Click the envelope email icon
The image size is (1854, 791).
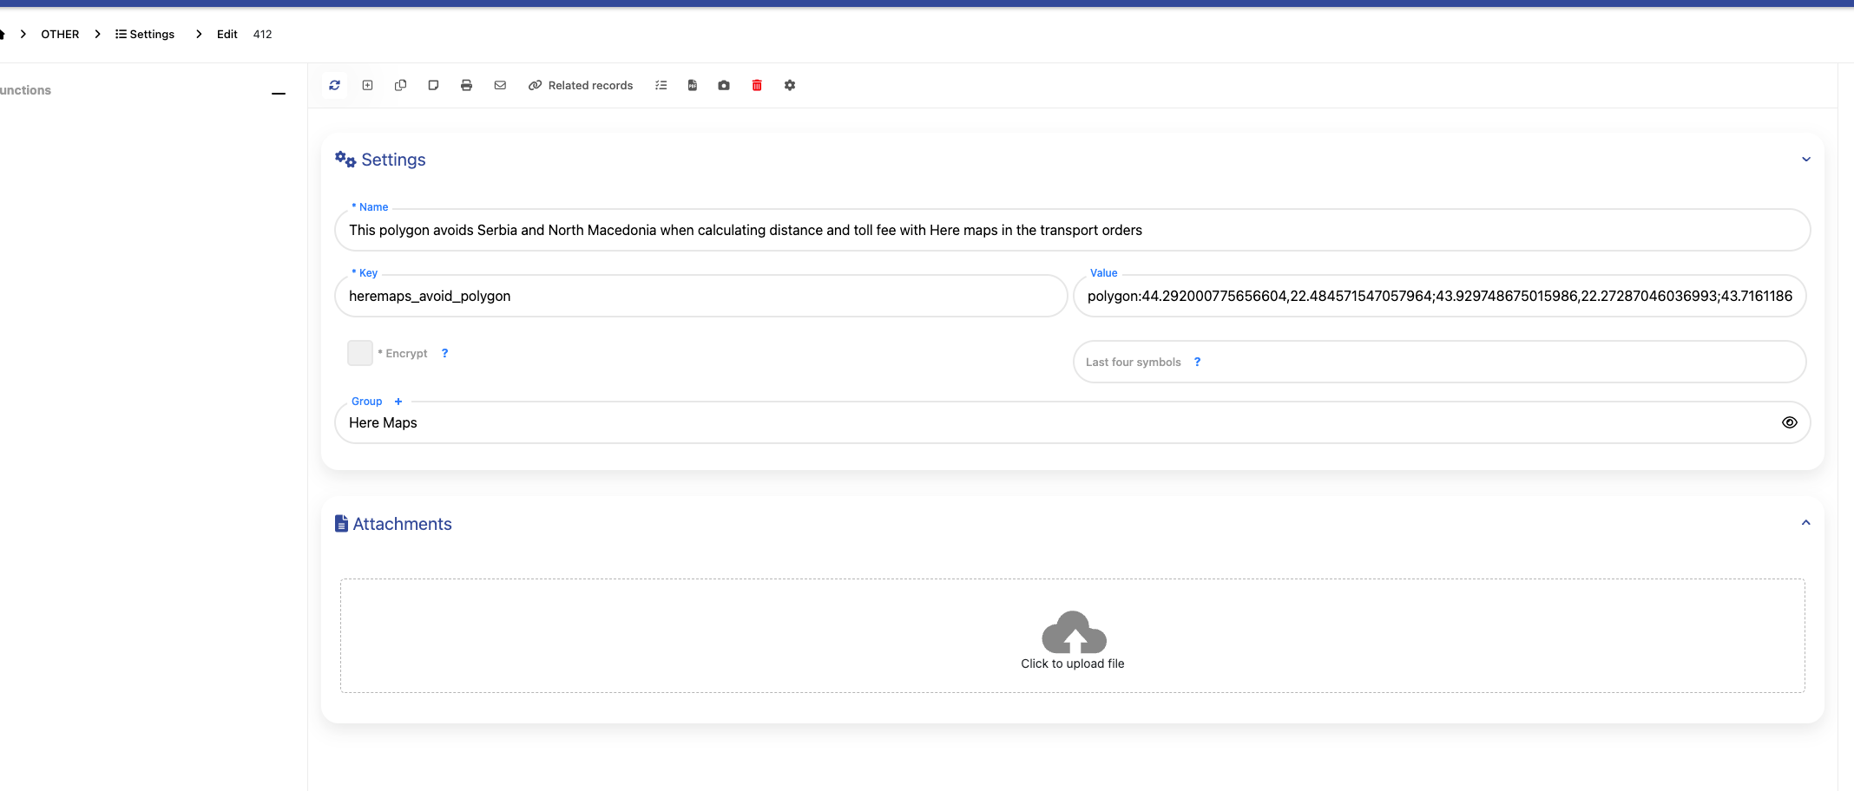500,85
